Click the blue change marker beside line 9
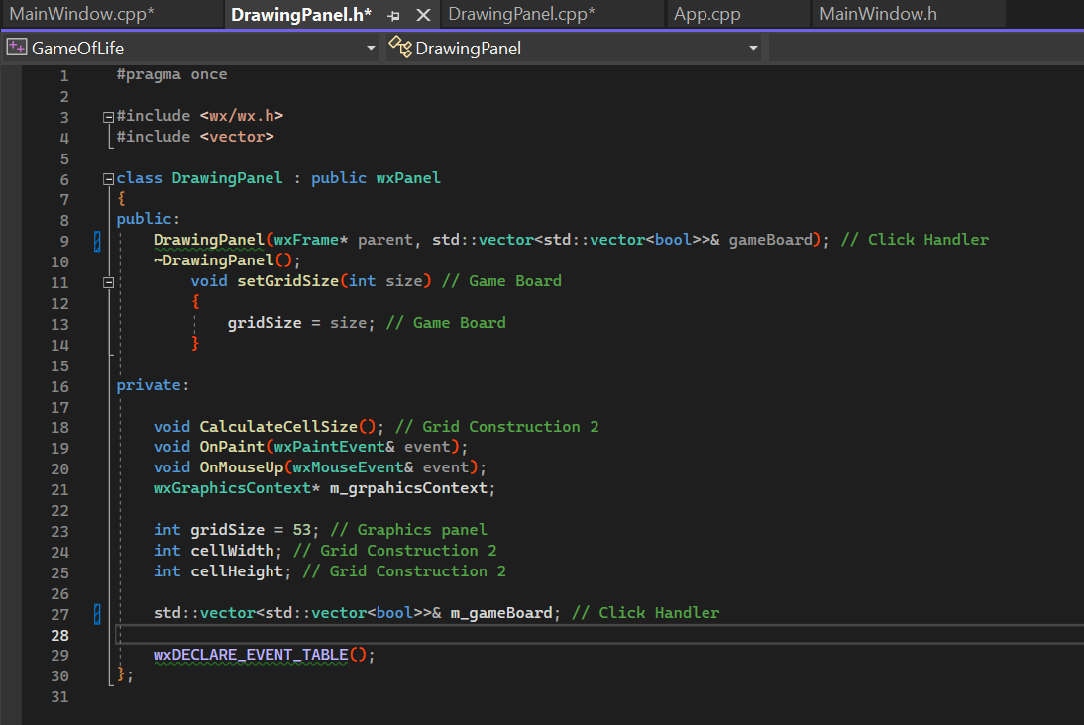 pos(96,239)
